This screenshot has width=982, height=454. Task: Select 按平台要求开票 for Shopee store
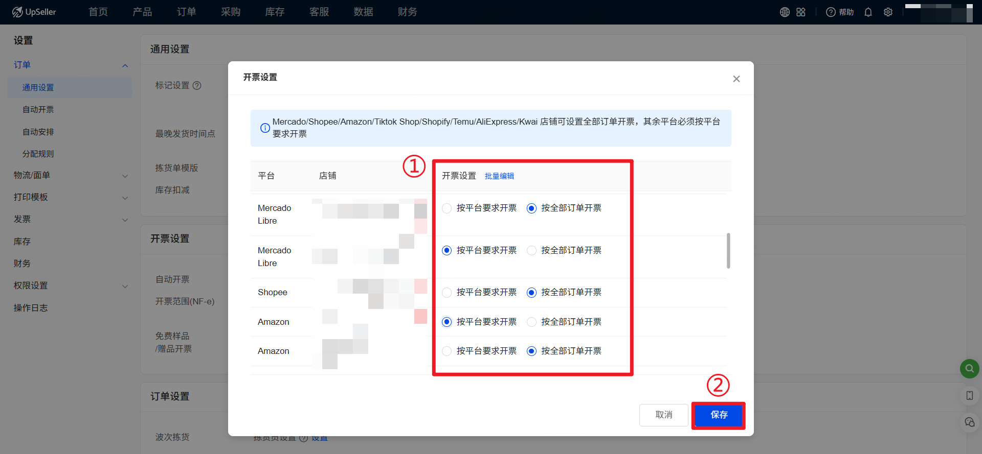[447, 293]
